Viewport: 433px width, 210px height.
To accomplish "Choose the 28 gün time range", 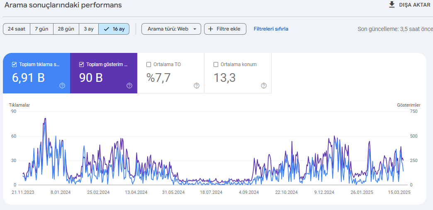I will click(x=66, y=29).
